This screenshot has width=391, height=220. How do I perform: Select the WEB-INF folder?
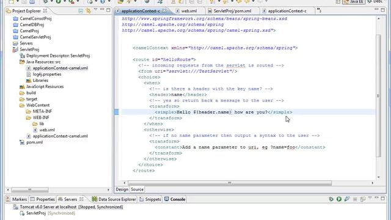[41, 117]
